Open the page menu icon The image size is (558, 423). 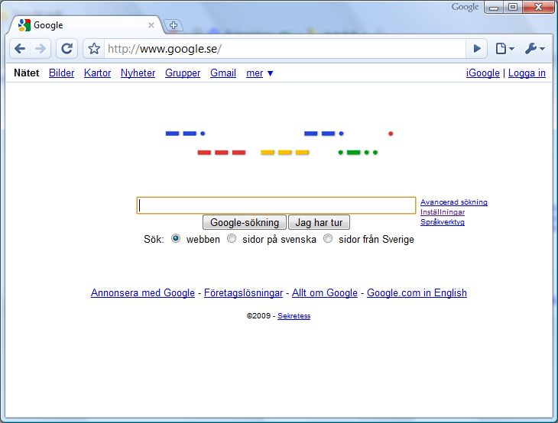click(504, 49)
